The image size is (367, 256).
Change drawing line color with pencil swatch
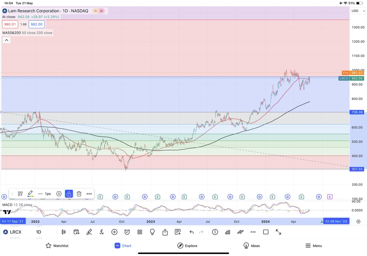pos(30,194)
